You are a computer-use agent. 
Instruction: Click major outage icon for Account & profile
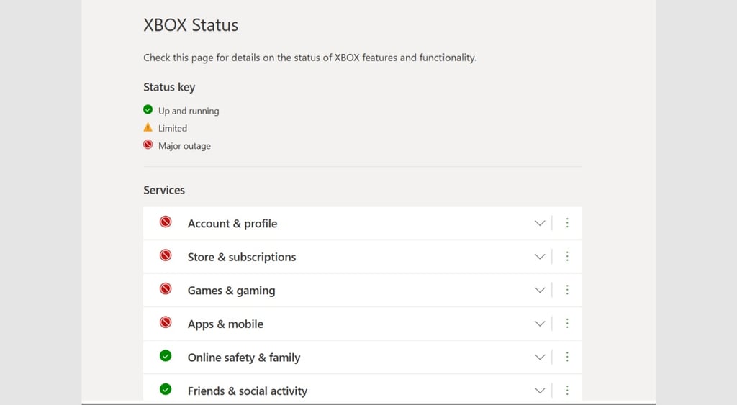(x=166, y=222)
